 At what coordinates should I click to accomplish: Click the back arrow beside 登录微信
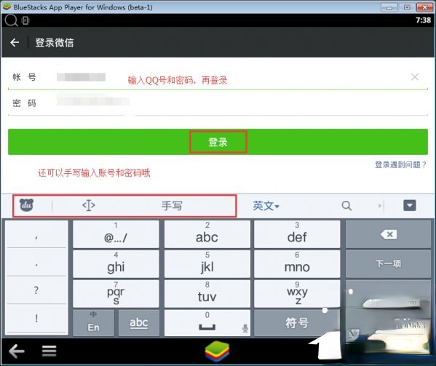15,42
